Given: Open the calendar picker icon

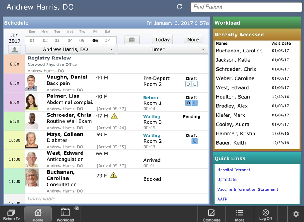Looking at the screenshot, I should pos(132,40).
